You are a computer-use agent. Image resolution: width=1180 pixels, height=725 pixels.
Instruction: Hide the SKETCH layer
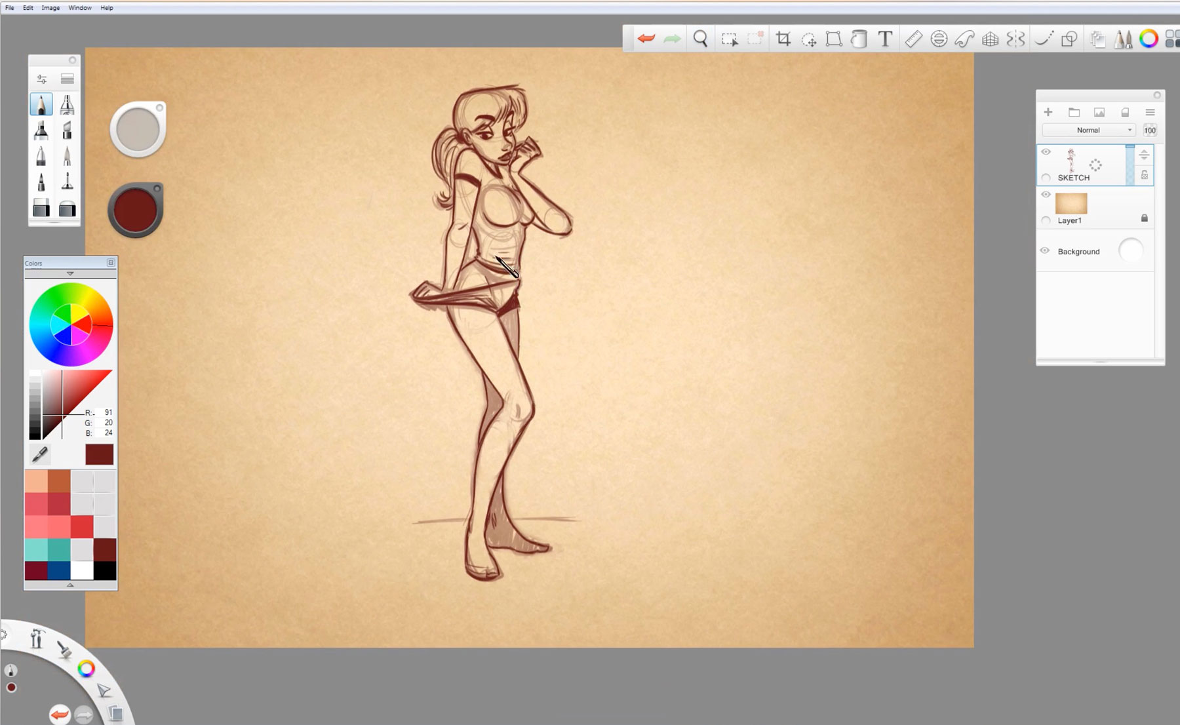1046,152
